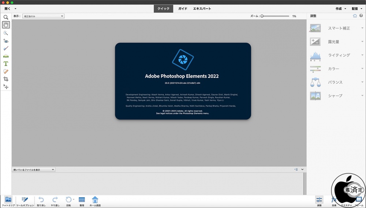
Task: Open the 整理 Organizer
Action: pos(82,201)
